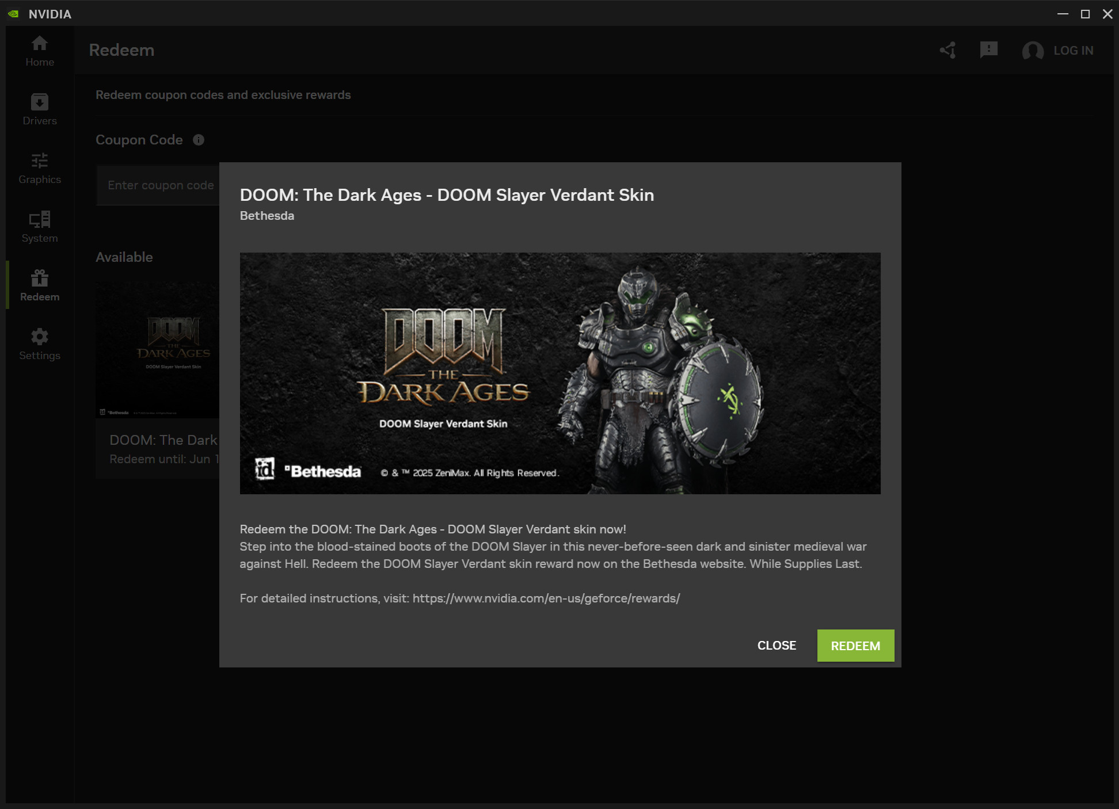Open the Drivers section in sidebar
This screenshot has height=809, width=1119.
pos(40,109)
